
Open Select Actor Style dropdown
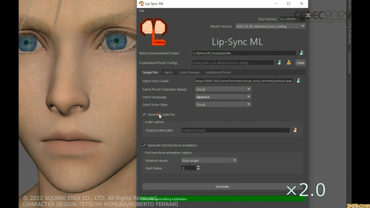point(223,105)
